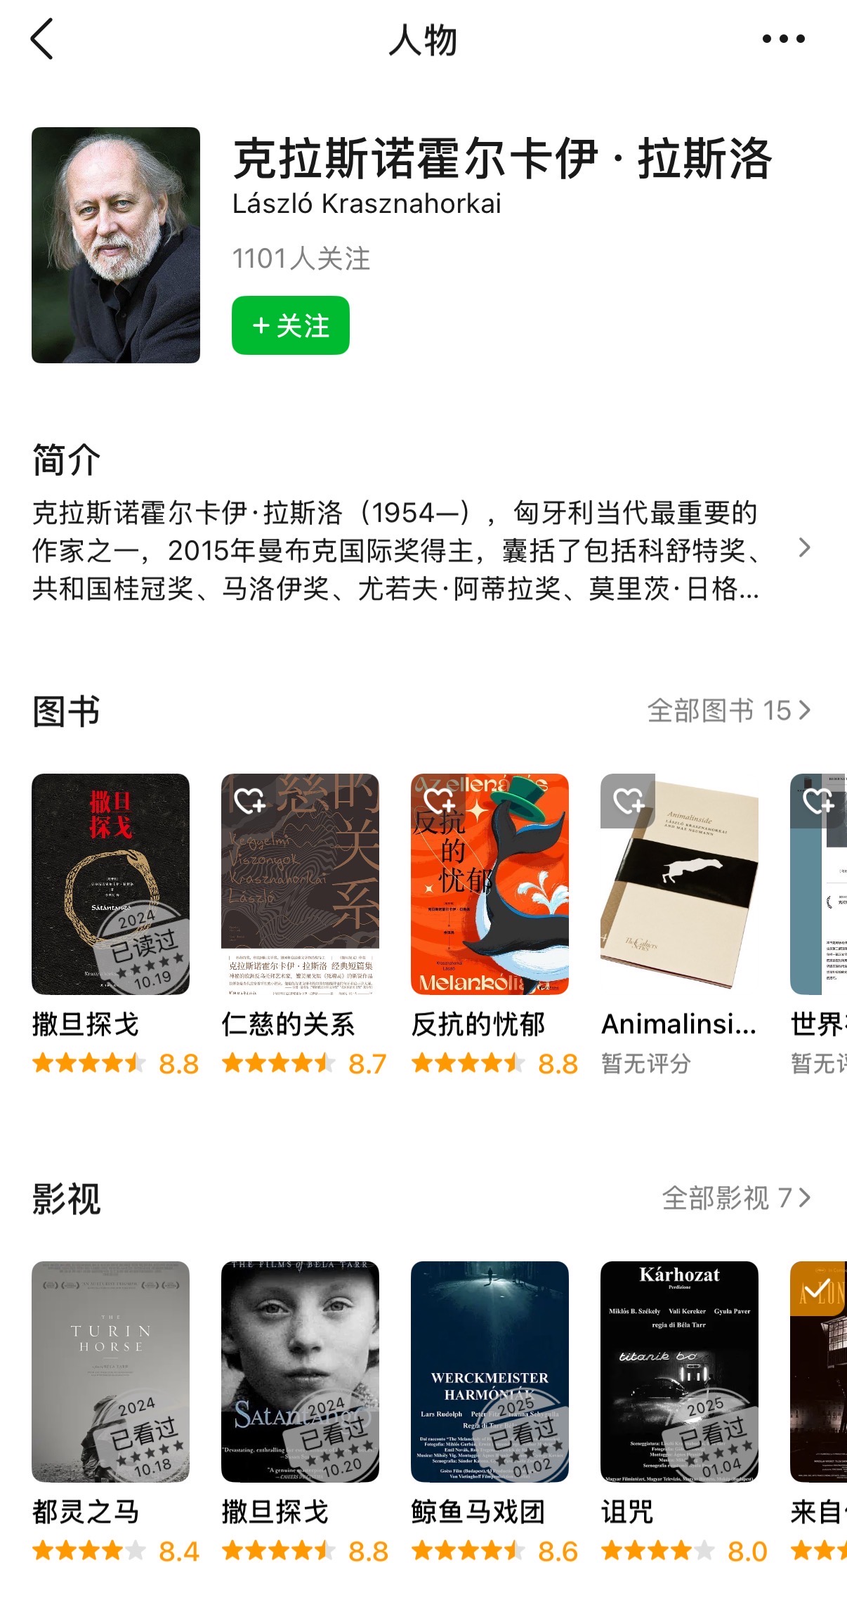This screenshot has height=1600, width=847.
Task: Open Werckmeister Harmóniák film poster
Action: 490,1372
